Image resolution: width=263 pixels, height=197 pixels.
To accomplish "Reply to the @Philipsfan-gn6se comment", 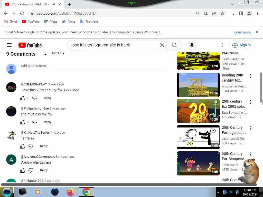I will click(48, 122).
